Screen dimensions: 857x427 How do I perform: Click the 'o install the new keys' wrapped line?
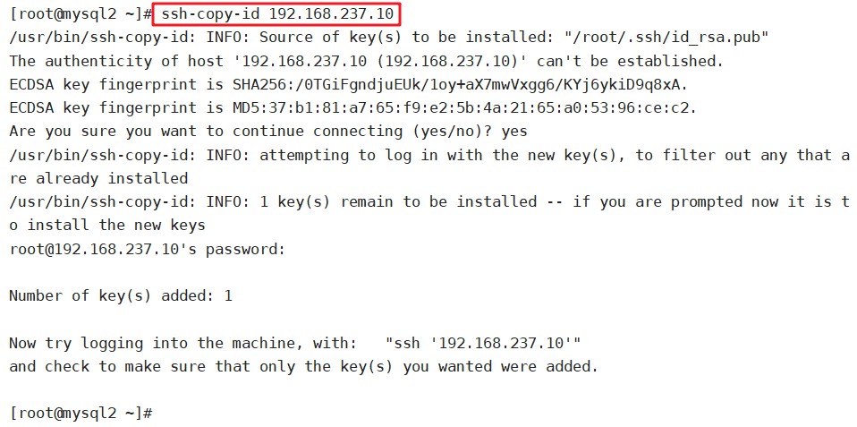[107, 226]
